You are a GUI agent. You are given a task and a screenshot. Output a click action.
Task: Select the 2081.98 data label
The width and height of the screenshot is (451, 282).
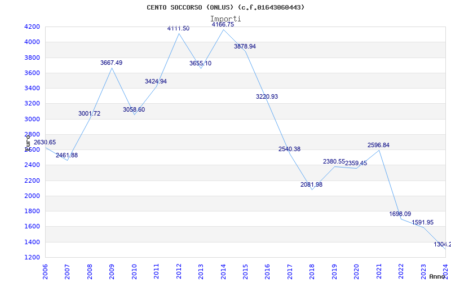click(312, 185)
